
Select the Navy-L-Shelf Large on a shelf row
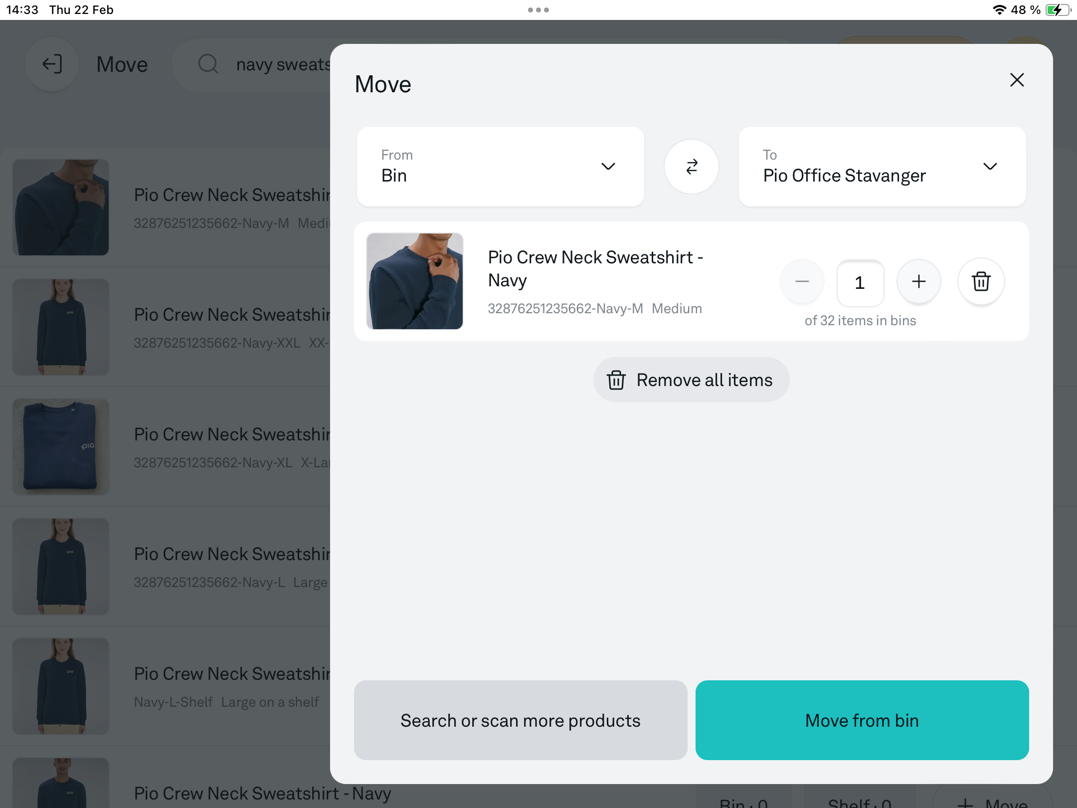pyautogui.click(x=165, y=686)
